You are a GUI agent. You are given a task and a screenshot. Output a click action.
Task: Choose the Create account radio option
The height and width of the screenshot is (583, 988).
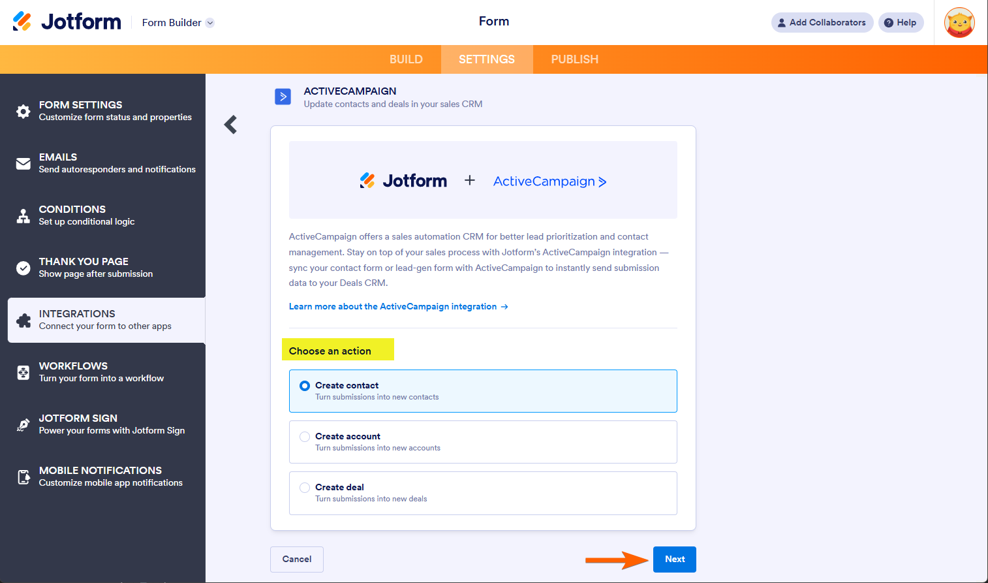coord(305,437)
